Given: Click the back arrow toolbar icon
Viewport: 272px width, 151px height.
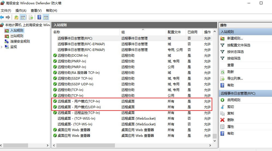Looking at the screenshot, I should pos(2,17).
